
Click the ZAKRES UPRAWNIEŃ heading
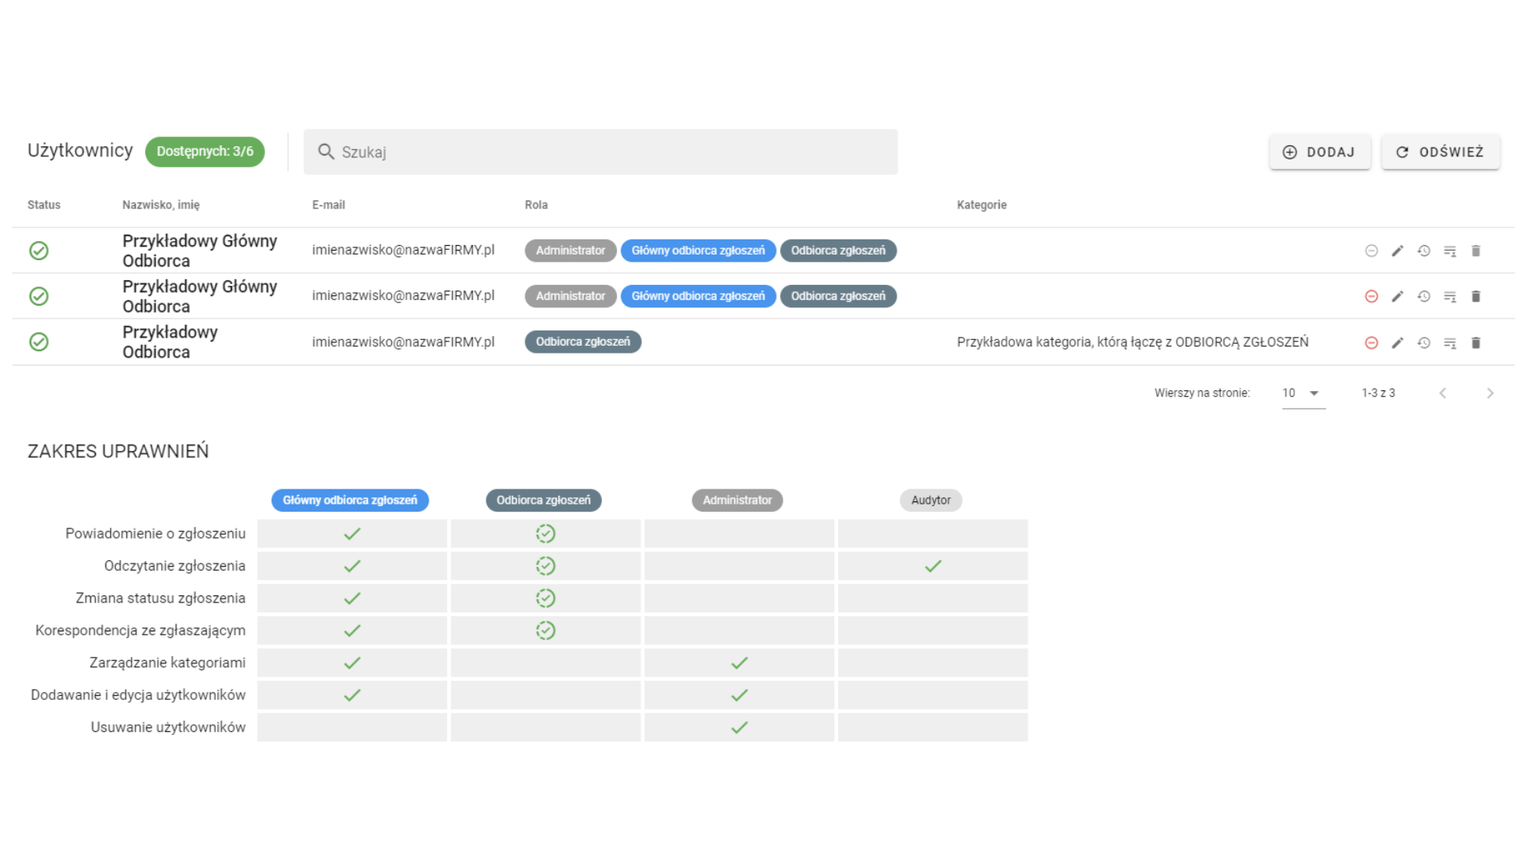click(x=118, y=451)
